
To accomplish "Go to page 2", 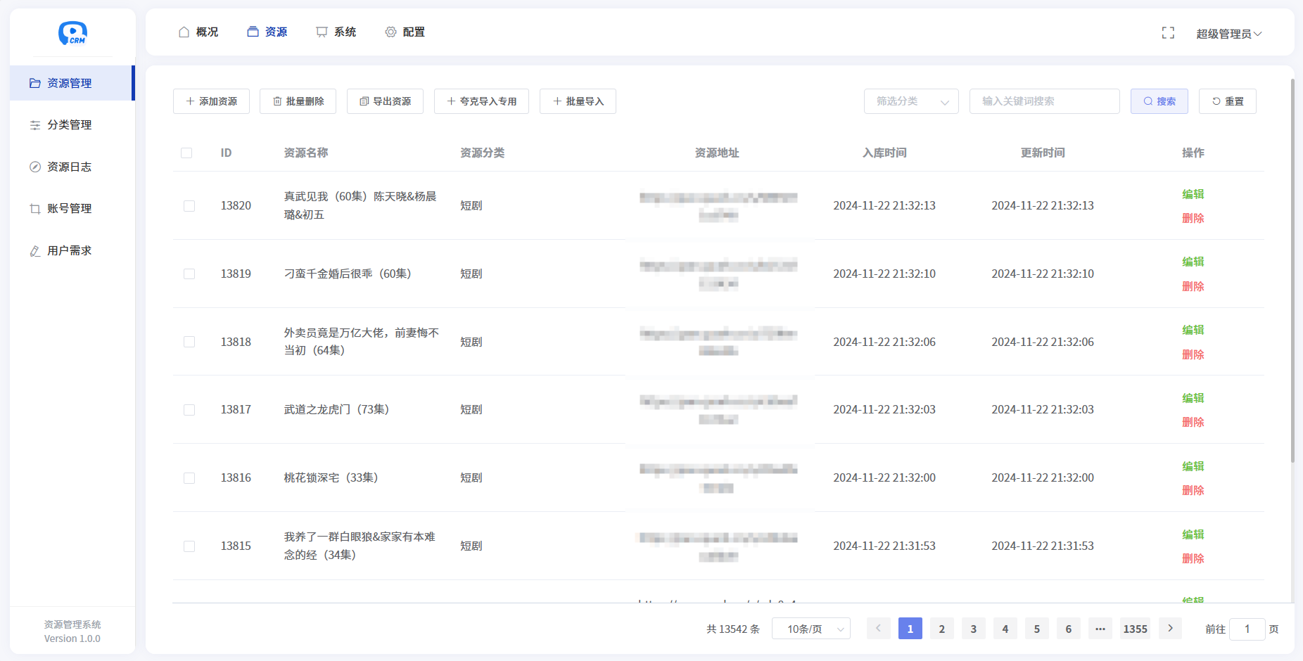I will click(x=942, y=629).
